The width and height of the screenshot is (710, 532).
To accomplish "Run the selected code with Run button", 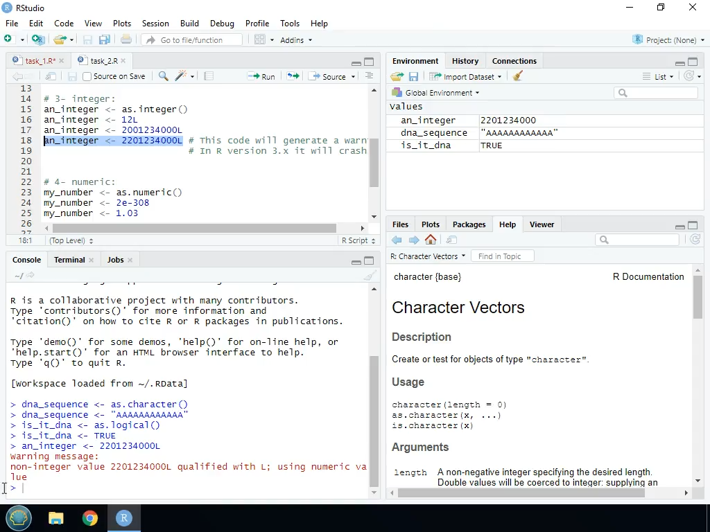I will (x=261, y=76).
